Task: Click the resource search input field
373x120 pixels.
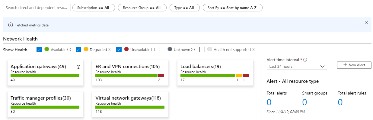Action: [37, 7]
